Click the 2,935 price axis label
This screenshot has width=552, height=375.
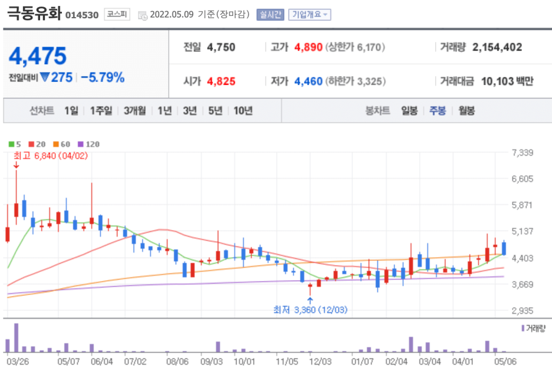[523, 311]
